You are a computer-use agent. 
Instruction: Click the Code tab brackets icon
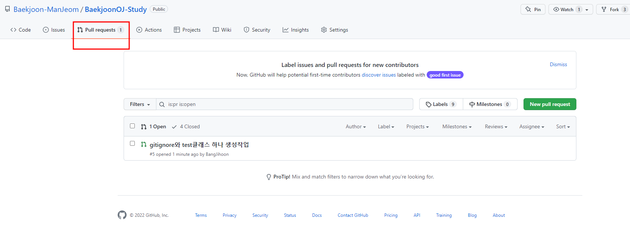13,30
